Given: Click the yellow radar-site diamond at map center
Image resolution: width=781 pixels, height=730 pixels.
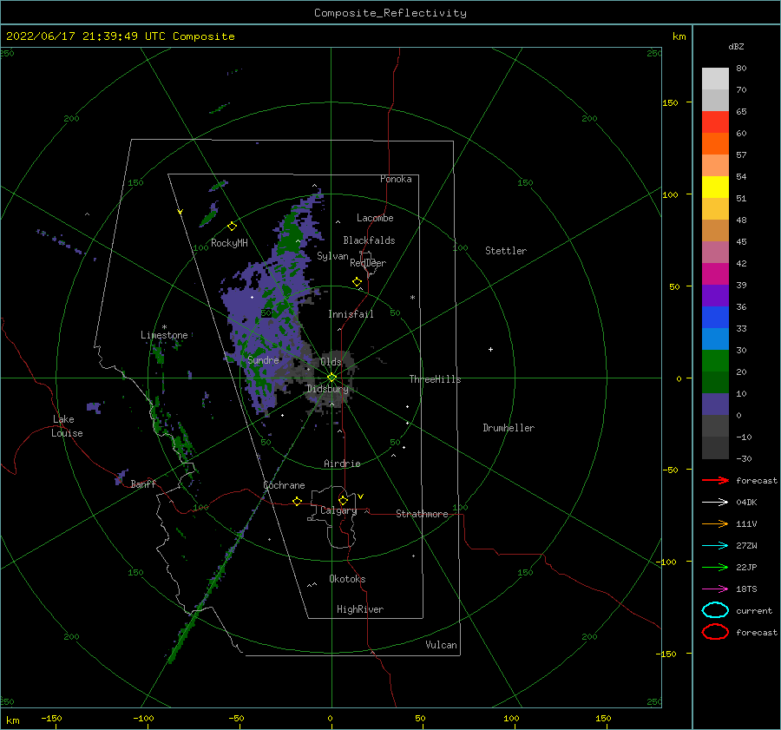Looking at the screenshot, I should [331, 378].
